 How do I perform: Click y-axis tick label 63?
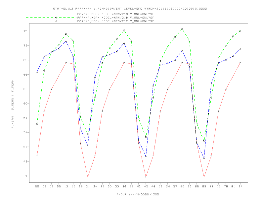coord(25,89)
